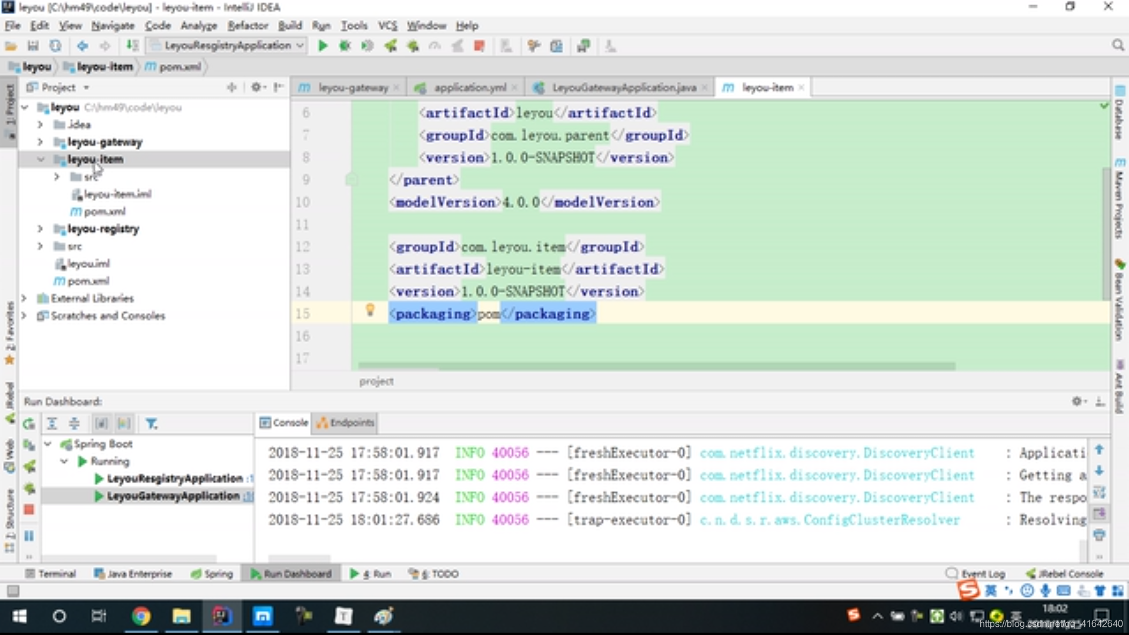
Task: Click the editor vertical scrollbar thumb
Action: point(1106,233)
